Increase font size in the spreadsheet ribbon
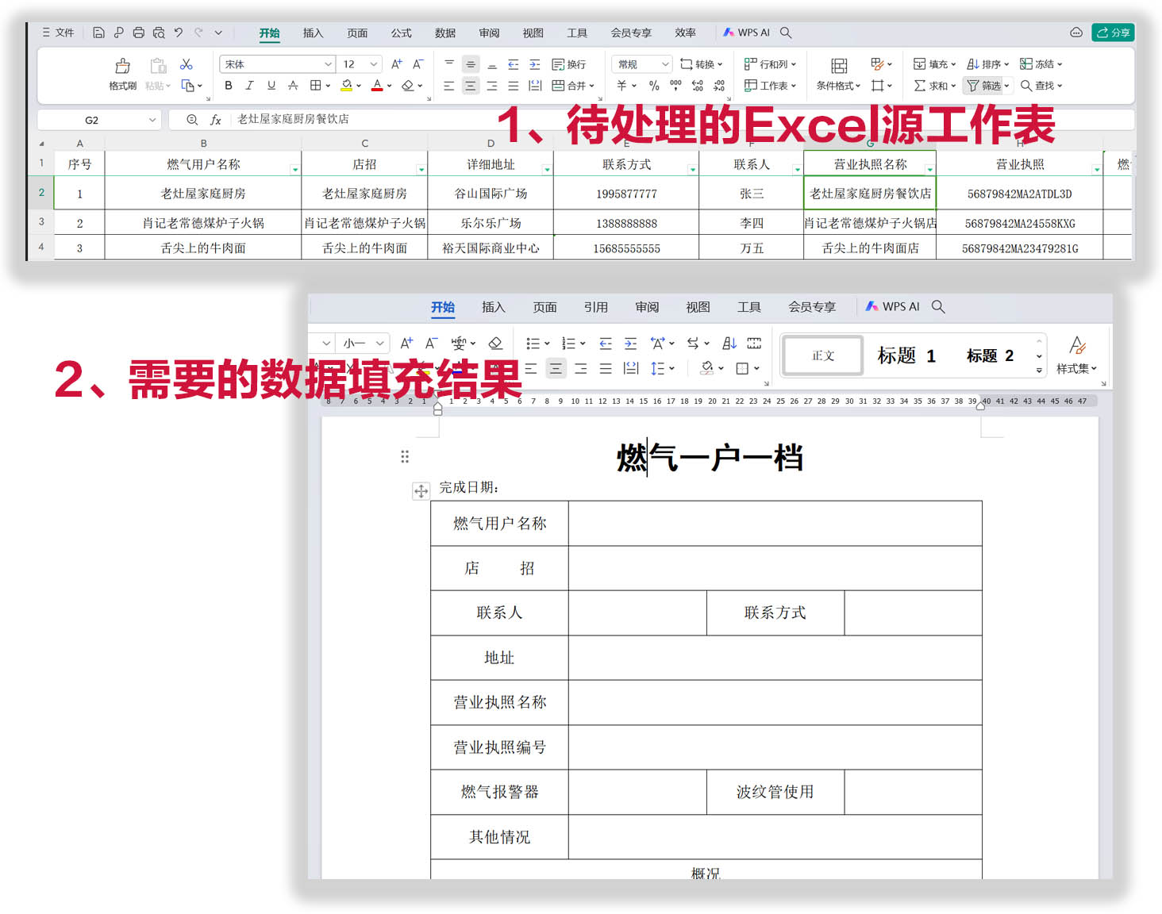This screenshot has height=914, width=1162. point(397,64)
